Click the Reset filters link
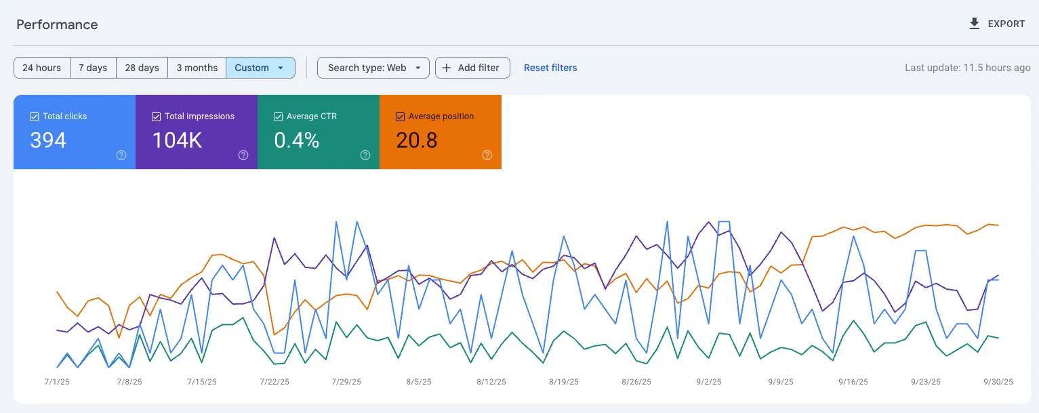 point(550,68)
